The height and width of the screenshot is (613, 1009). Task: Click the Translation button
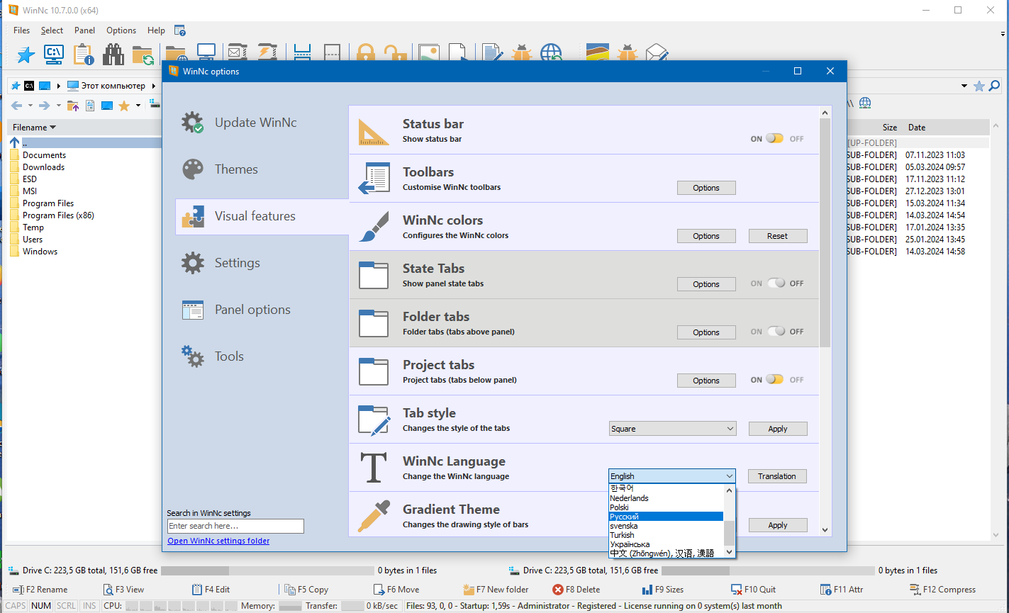point(777,476)
